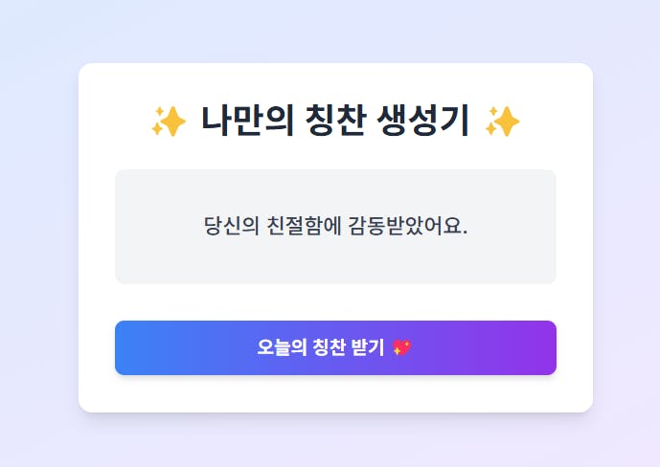The image size is (660, 467).
Task: Click the sparkle emoji left of the title
Action: (168, 122)
